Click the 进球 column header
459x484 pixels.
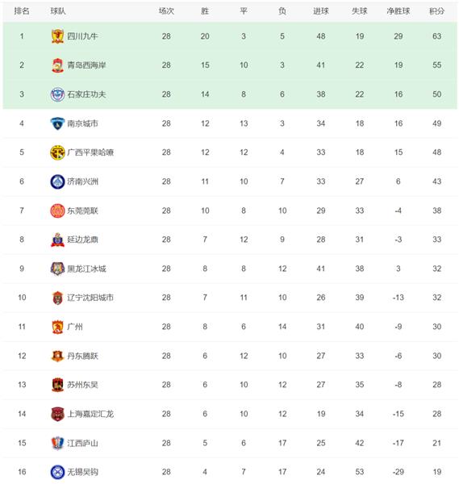pos(321,11)
